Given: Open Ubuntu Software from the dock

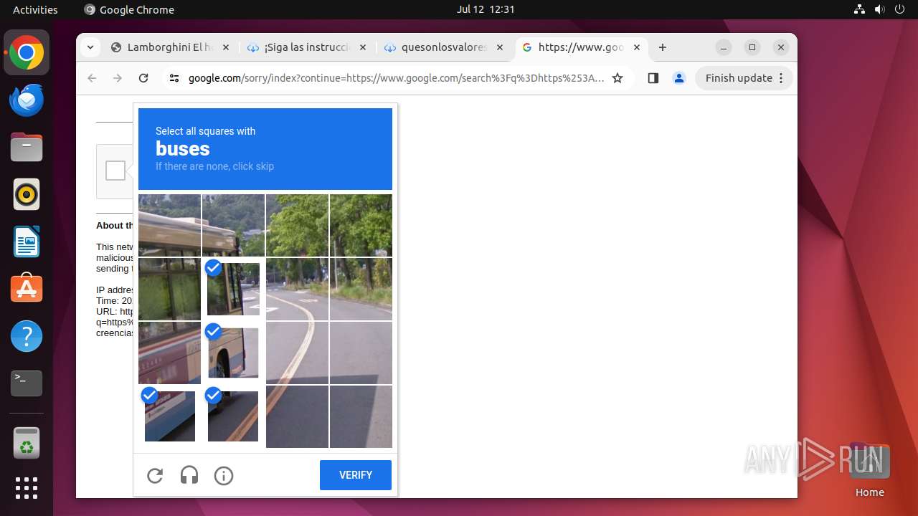Looking at the screenshot, I should (x=27, y=289).
